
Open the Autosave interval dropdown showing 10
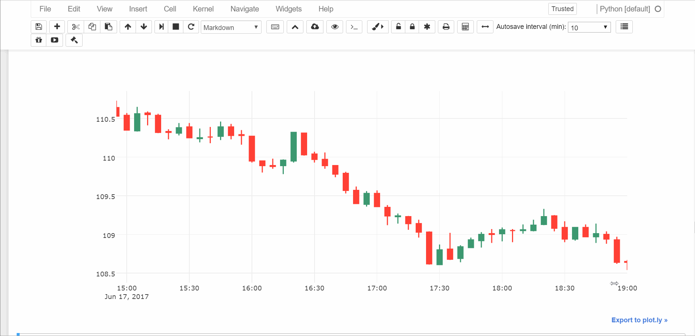point(589,27)
